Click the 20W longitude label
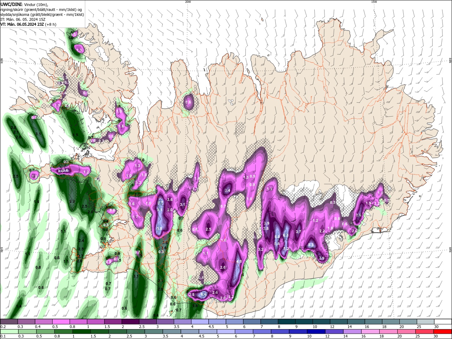The height and width of the screenshot is (339, 452). coord(188,2)
